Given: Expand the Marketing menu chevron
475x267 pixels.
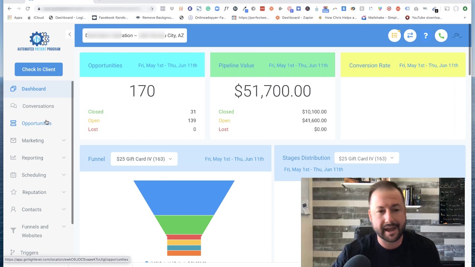Looking at the screenshot, I should point(64,141).
